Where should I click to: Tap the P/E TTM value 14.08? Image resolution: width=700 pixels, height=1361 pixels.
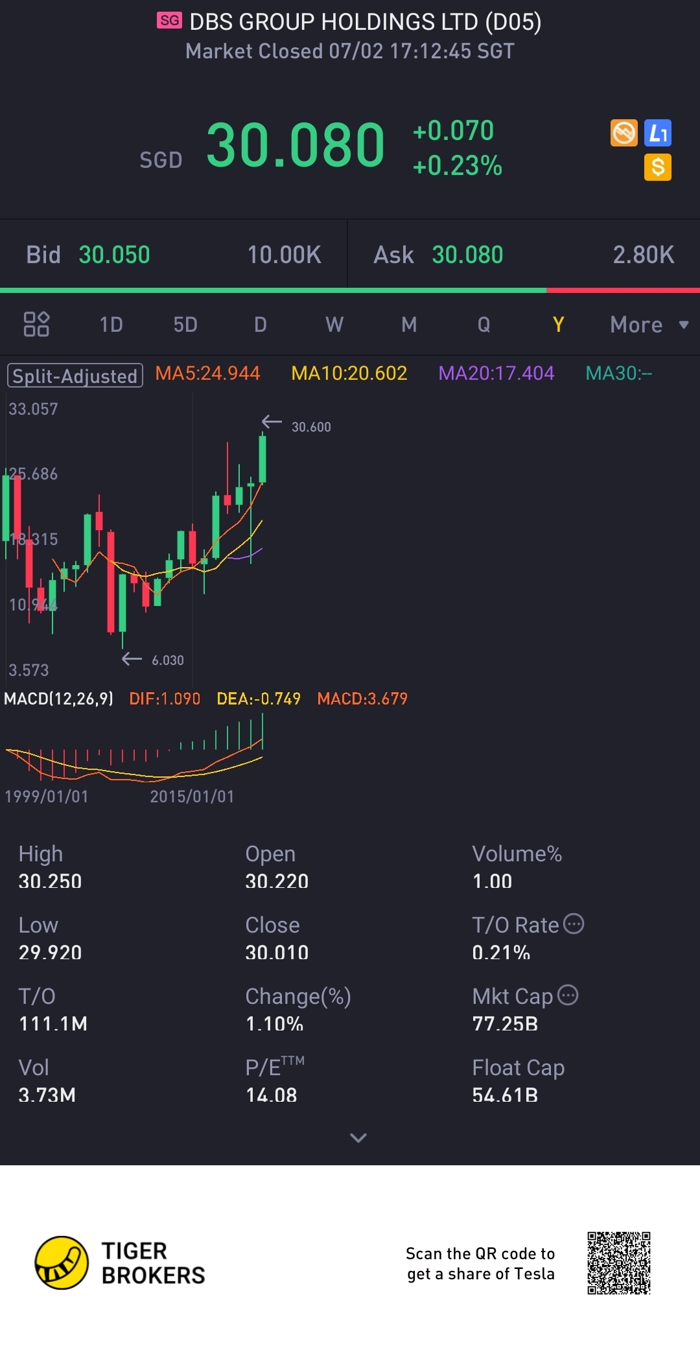pyautogui.click(x=271, y=1095)
